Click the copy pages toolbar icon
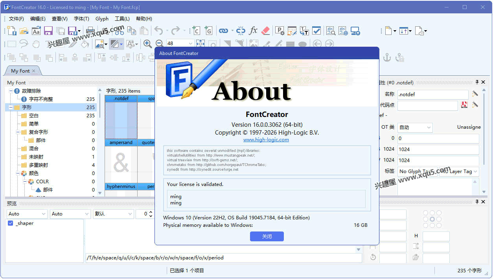This screenshot has height=279, width=493. pyautogui.click(x=131, y=31)
